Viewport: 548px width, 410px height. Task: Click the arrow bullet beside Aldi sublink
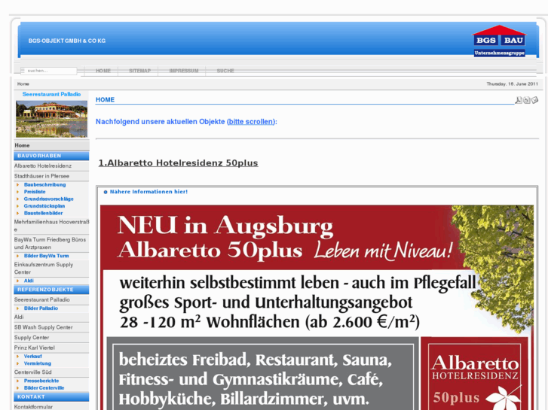point(18,281)
